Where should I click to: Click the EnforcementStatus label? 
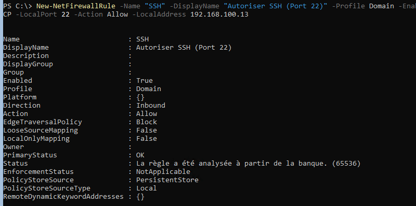[38, 172]
